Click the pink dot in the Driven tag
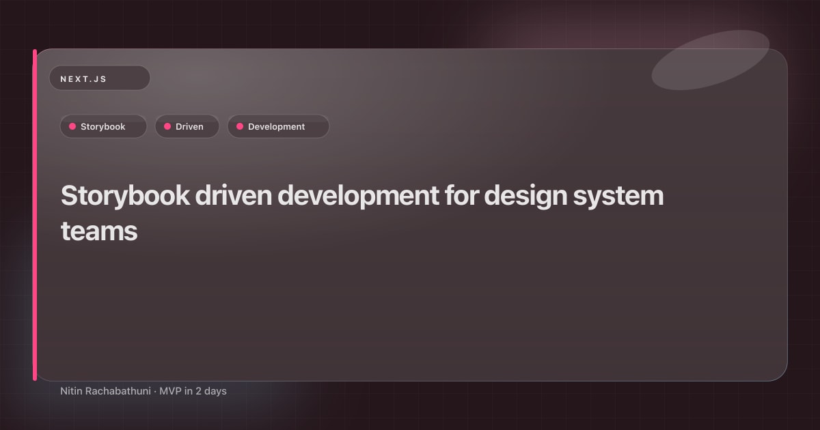The height and width of the screenshot is (430, 820). tap(167, 126)
